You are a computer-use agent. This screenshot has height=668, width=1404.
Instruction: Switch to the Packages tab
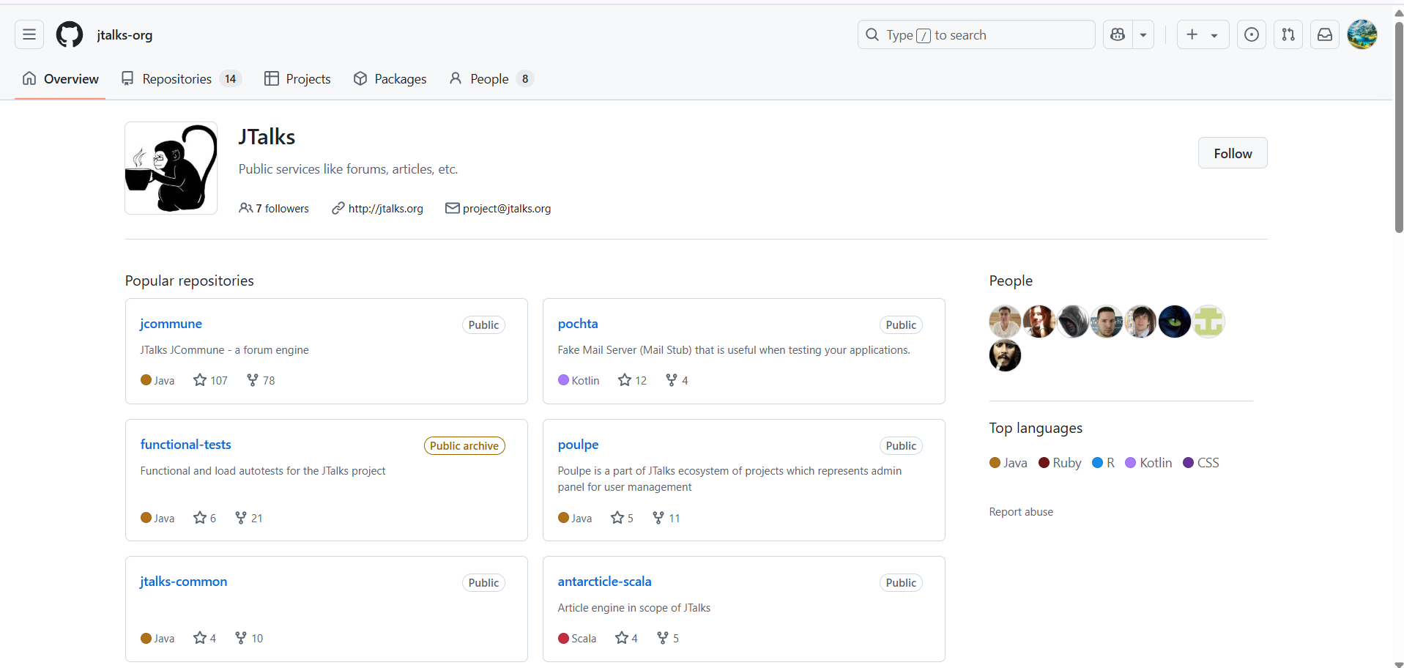tap(390, 78)
